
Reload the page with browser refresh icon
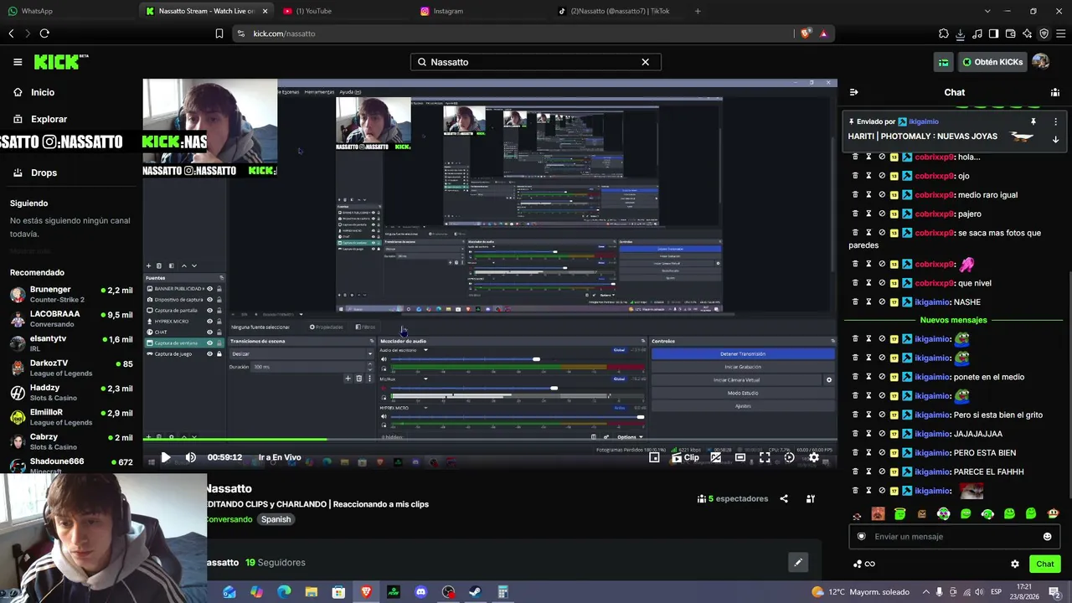point(44,33)
